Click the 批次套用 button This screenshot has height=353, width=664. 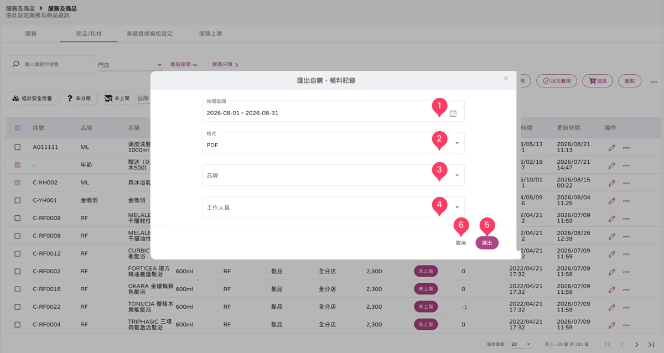pyautogui.click(x=557, y=81)
